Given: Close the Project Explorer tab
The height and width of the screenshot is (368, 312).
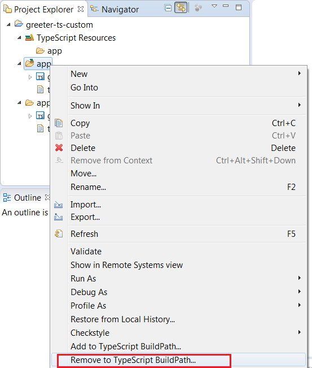Looking at the screenshot, I should click(x=81, y=9).
